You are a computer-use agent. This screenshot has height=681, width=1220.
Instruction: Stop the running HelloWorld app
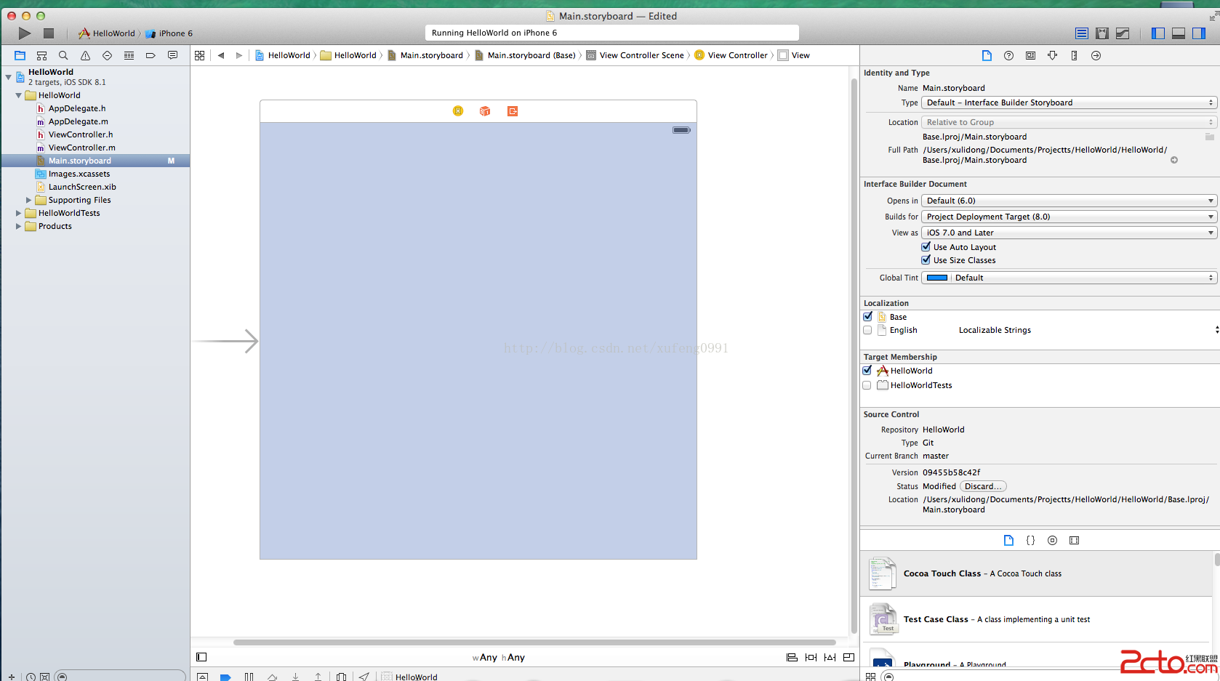click(49, 33)
